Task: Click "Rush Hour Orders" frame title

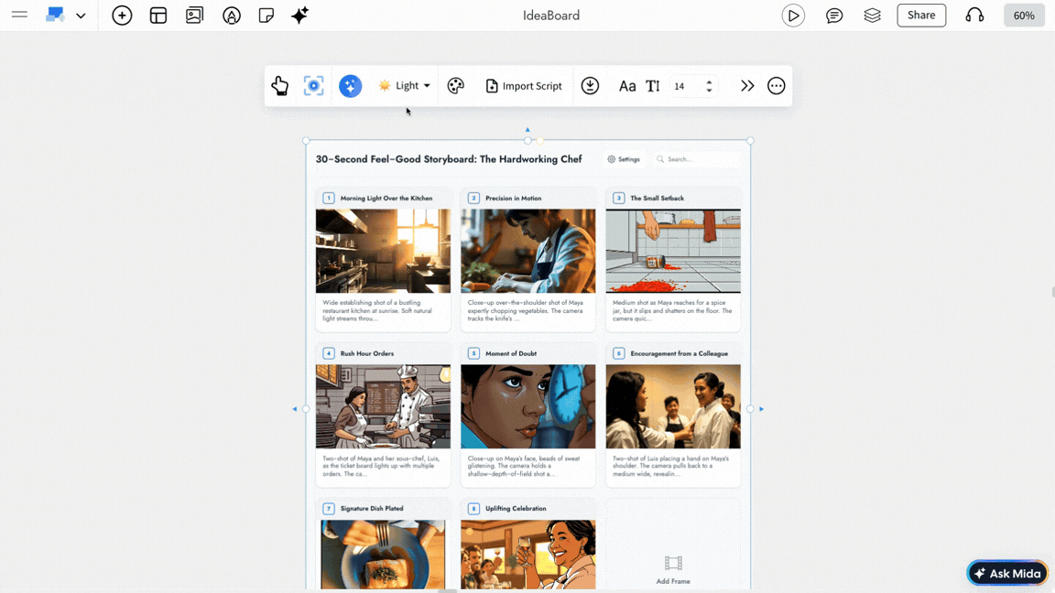Action: (366, 353)
